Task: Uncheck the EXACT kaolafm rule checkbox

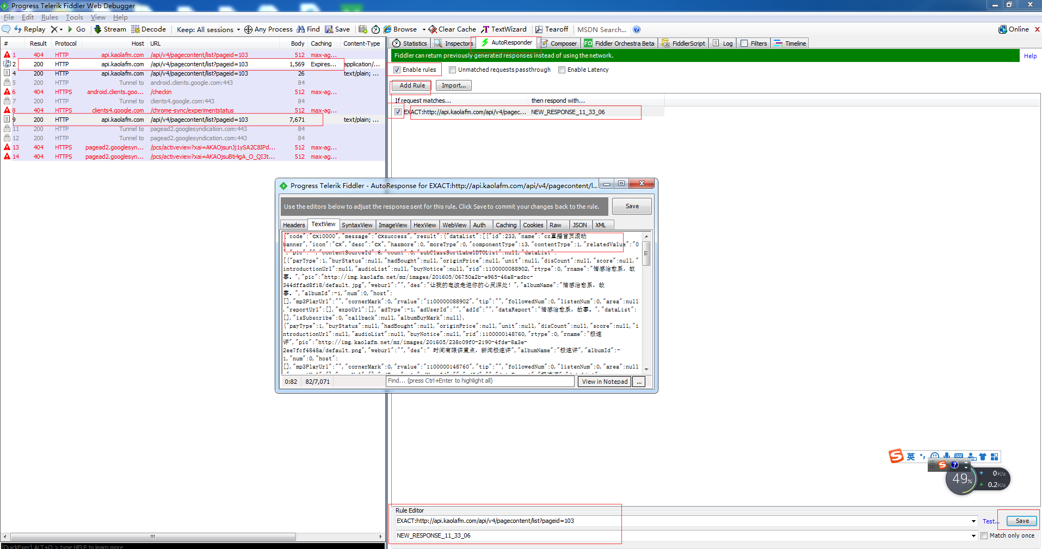Action: [x=398, y=112]
